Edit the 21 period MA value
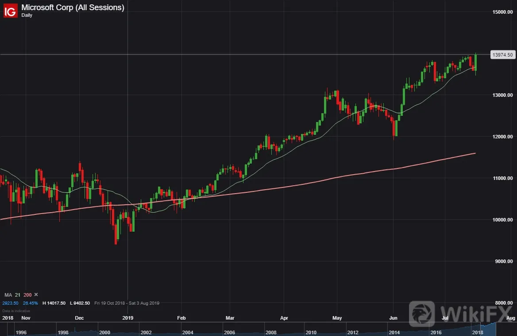 coord(17,295)
